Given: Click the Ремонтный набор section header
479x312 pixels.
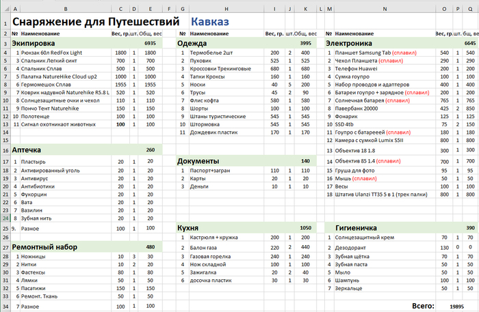Looking at the screenshot, I should coord(45,246).
